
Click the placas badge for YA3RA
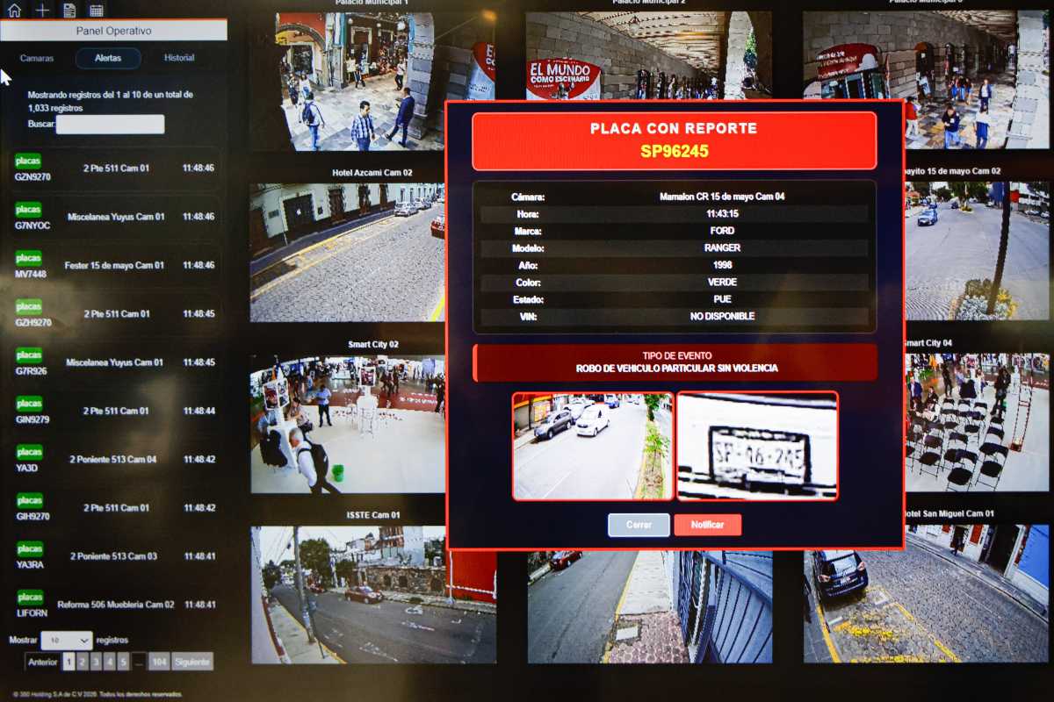28,549
